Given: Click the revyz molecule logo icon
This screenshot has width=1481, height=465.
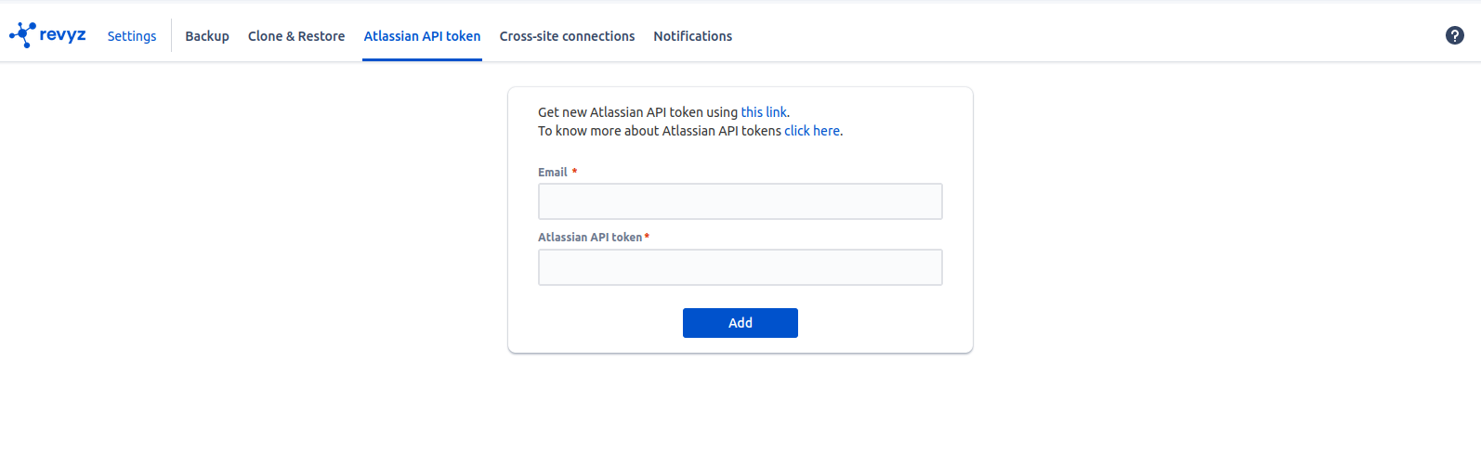Looking at the screenshot, I should point(22,35).
